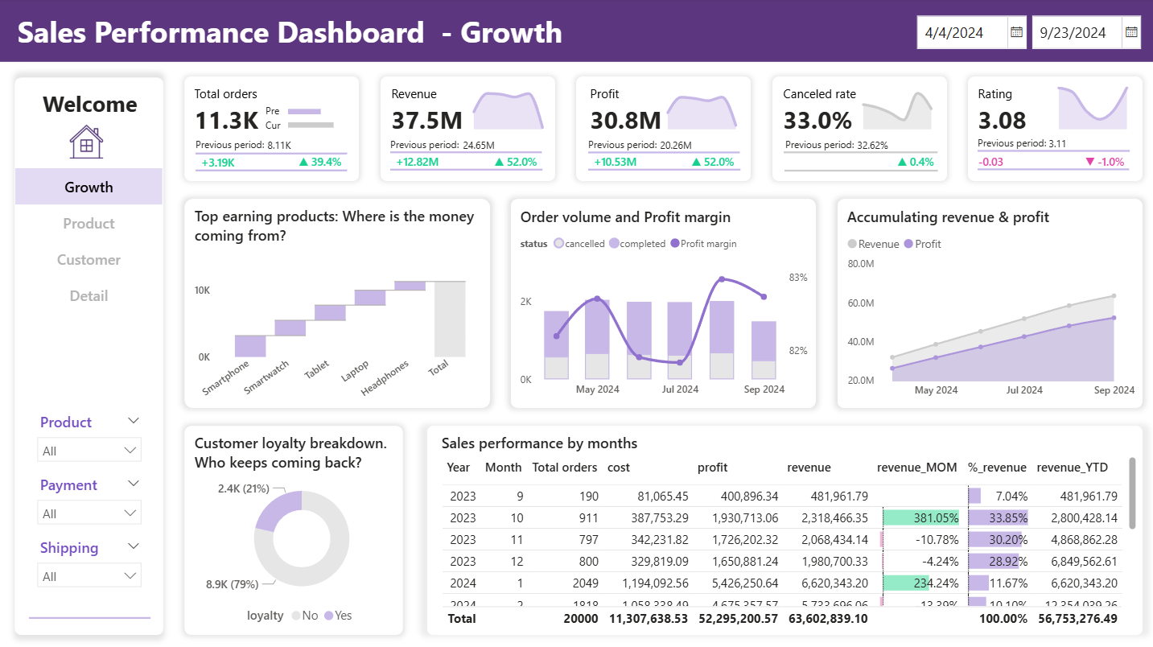
Task: Click the Canceled rate sparkline chart
Action: (897, 111)
